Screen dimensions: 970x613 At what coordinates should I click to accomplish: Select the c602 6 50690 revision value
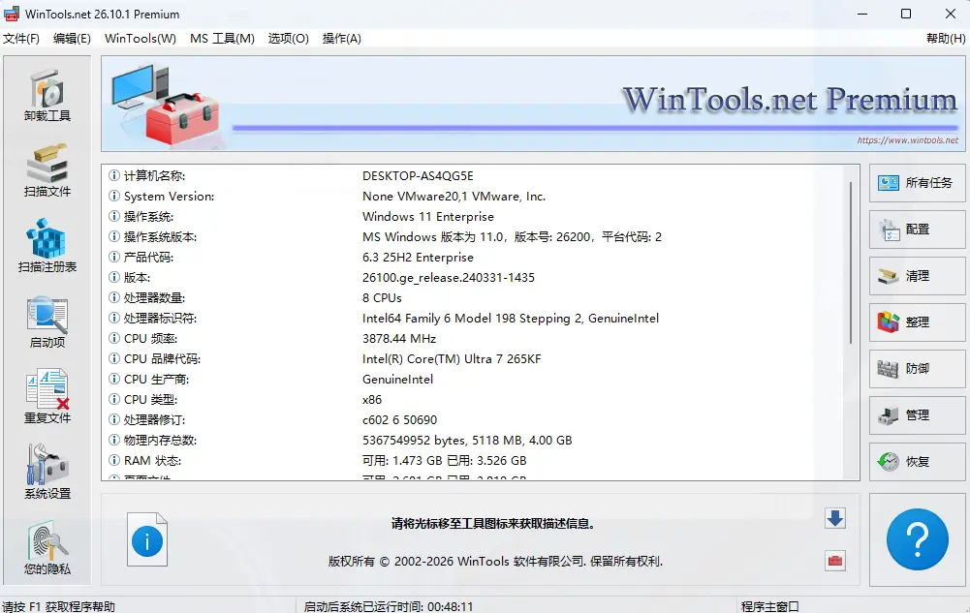pos(399,419)
